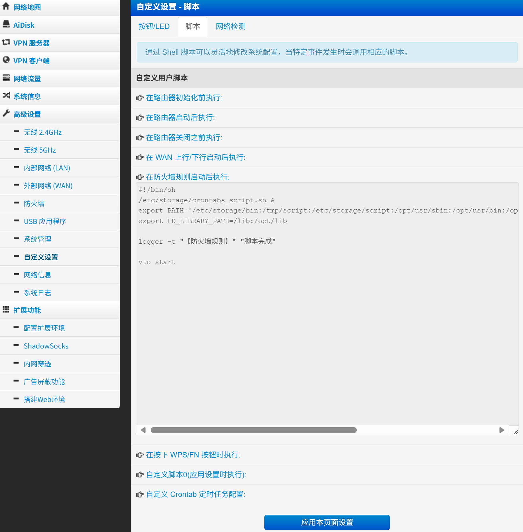Click the home icon beside 网络地图

click(6, 6)
